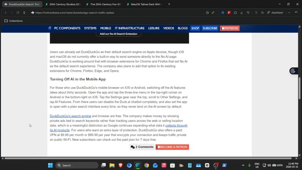Viewport: 302px width, 170px height.
Task: Launch File Explorer from taskbar
Action: (x=112, y=165)
